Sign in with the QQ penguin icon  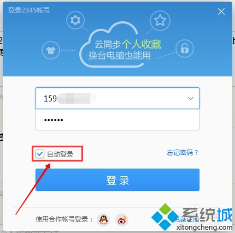(x=103, y=220)
